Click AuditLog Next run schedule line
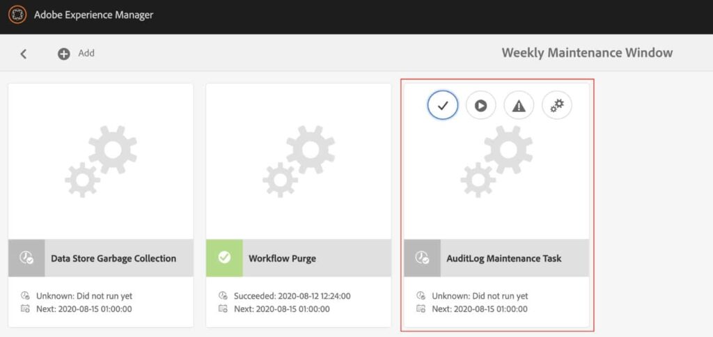The height and width of the screenshot is (337, 713). pos(472,309)
